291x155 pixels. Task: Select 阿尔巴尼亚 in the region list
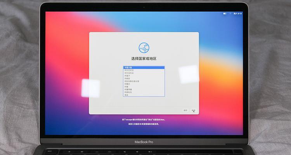144,70
